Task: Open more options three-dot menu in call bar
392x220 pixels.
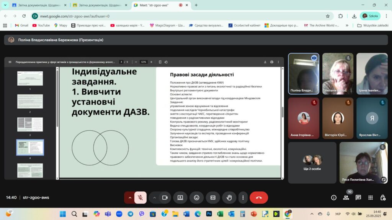Action: pos(243,197)
